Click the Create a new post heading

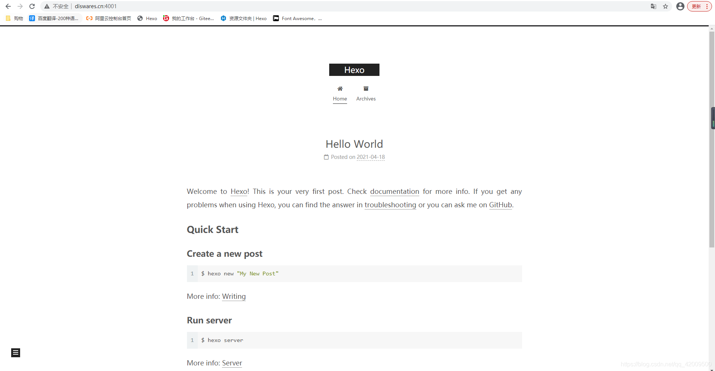(225, 254)
